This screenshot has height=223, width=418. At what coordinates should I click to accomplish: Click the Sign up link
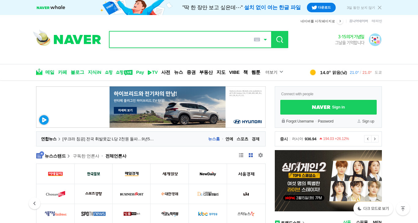[x=368, y=121]
